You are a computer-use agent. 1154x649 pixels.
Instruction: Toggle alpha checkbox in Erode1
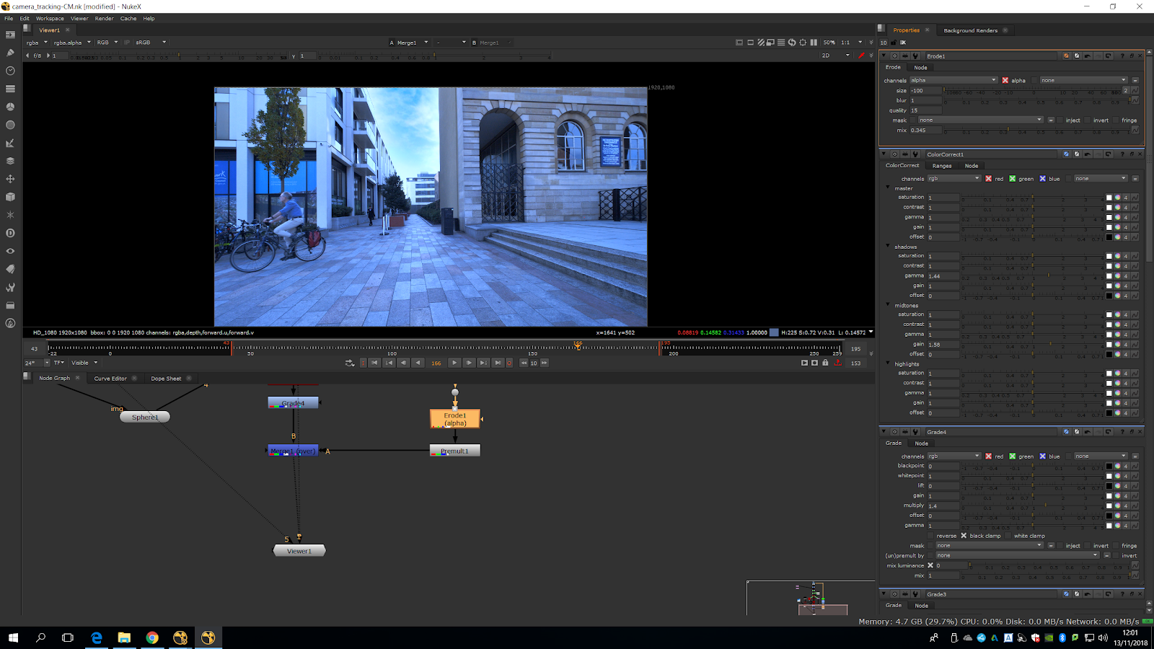pyautogui.click(x=1005, y=81)
